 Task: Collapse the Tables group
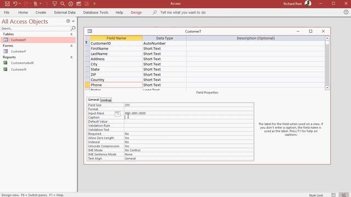point(71,34)
